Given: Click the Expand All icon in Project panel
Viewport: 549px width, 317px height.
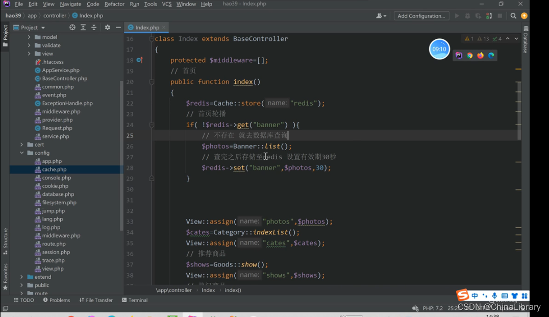Looking at the screenshot, I should tap(83, 28).
